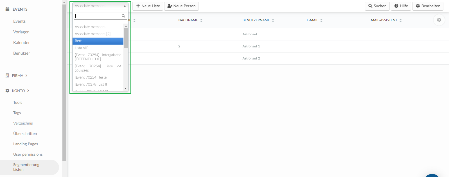The height and width of the screenshot is (177, 449).
Task: Select Bert in the list dropdown
Action: (x=98, y=41)
